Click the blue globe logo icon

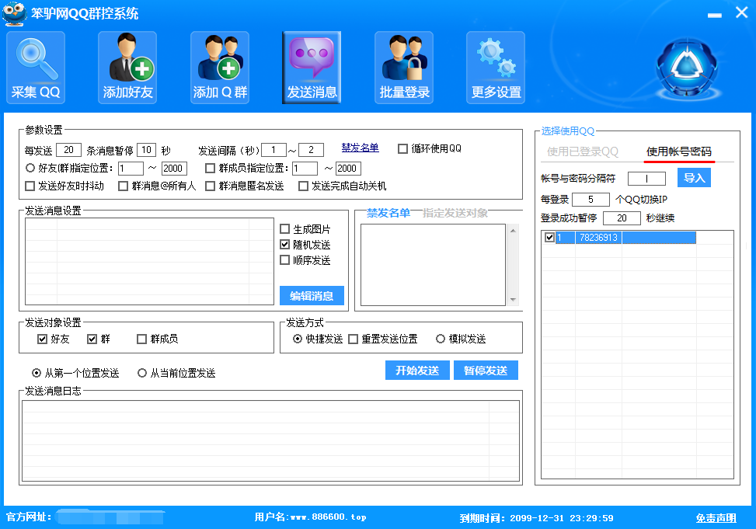tap(687, 68)
